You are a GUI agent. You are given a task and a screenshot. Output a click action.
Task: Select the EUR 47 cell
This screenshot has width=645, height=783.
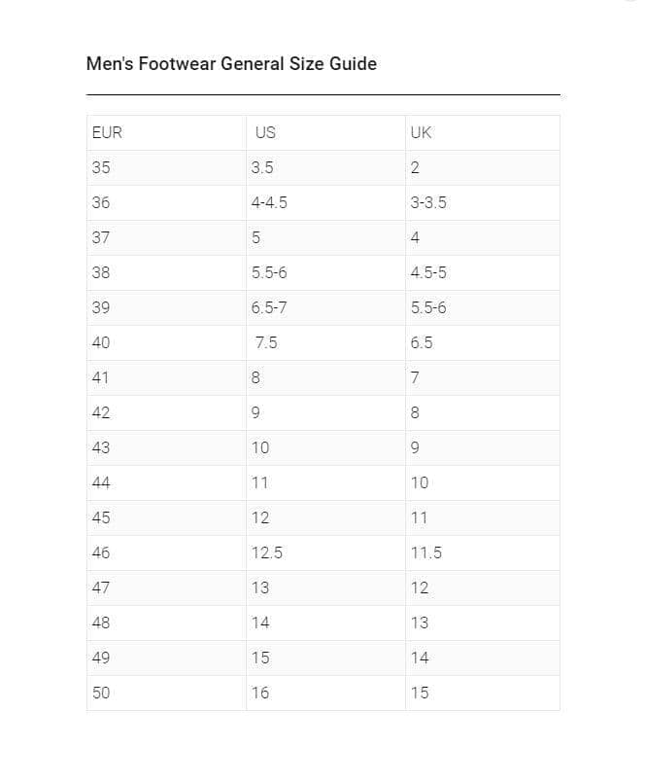click(101, 587)
